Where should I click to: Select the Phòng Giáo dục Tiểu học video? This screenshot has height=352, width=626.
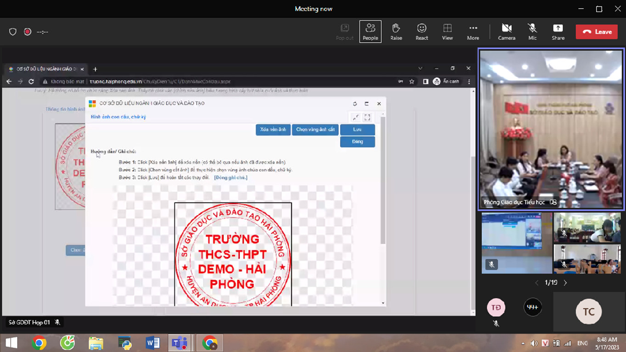551,129
